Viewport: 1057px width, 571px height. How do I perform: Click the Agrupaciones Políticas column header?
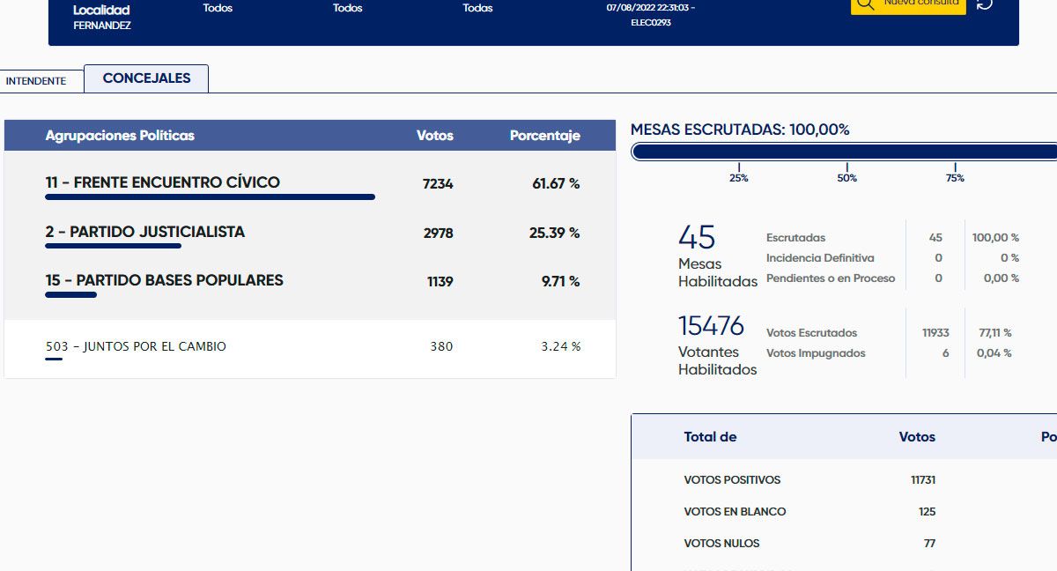[120, 136]
